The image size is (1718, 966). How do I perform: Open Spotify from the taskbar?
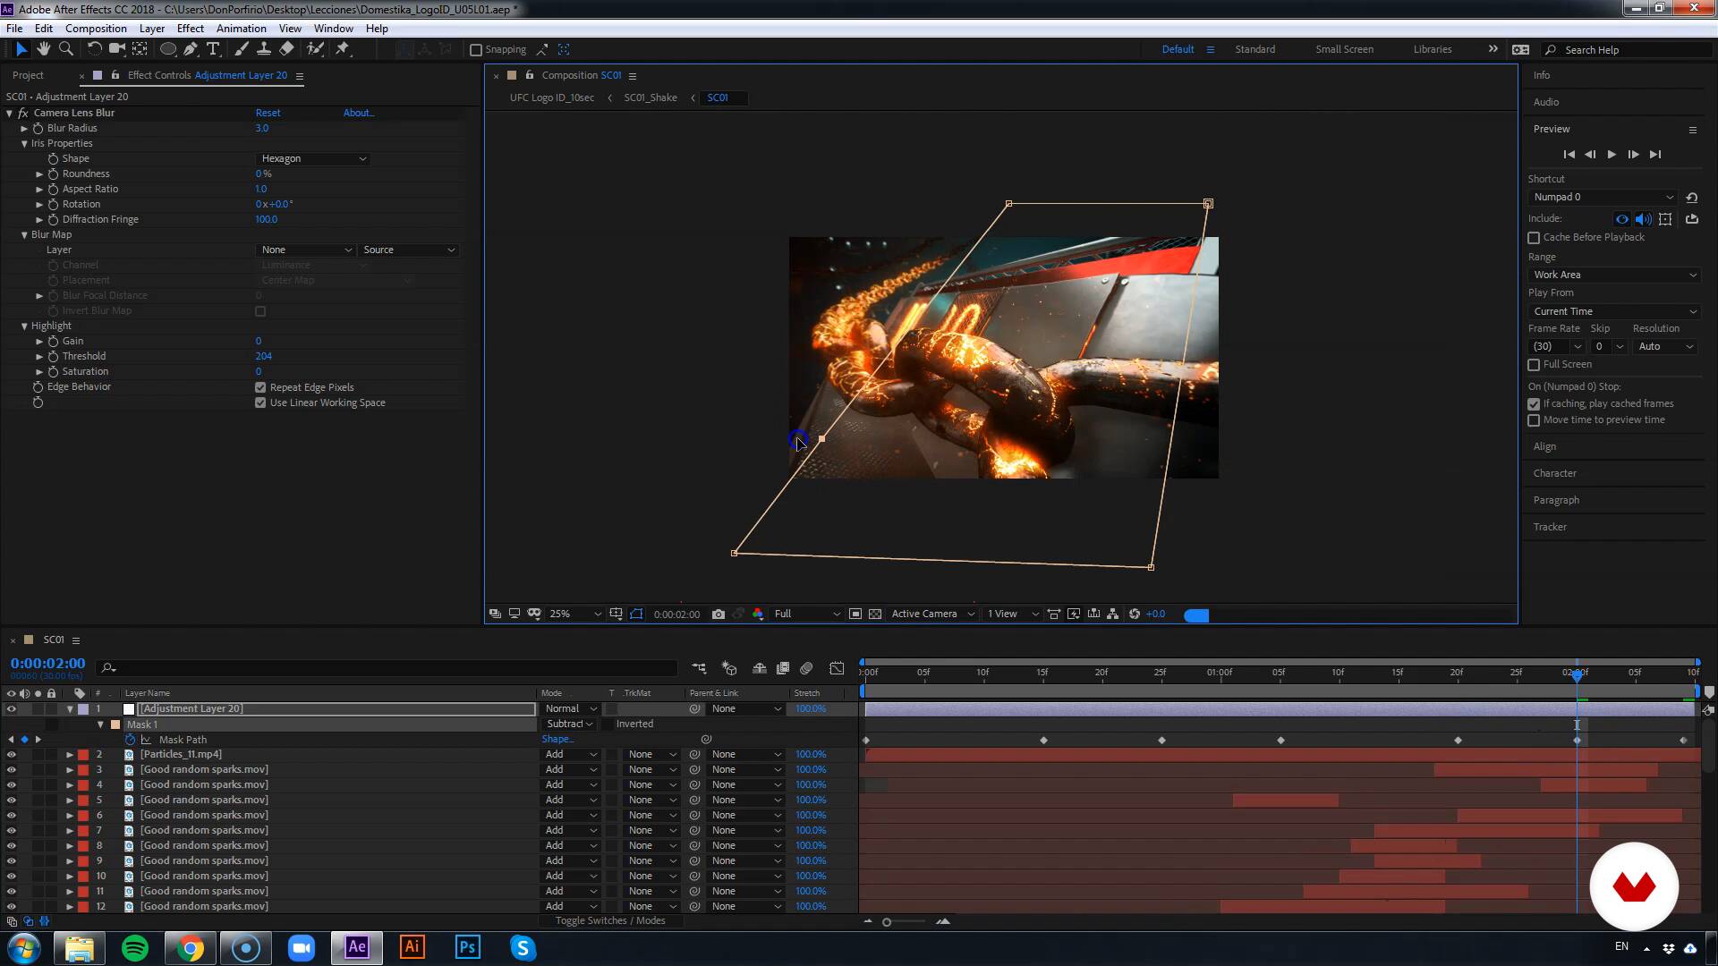(x=135, y=947)
